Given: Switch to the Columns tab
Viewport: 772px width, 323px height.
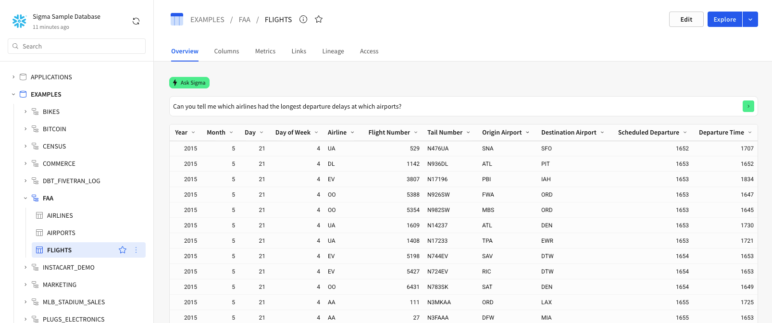Looking at the screenshot, I should pos(226,51).
